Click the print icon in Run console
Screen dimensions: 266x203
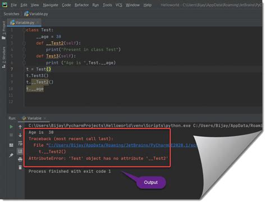20,159
